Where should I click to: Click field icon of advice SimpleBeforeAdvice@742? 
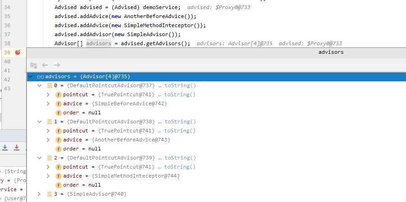pos(59,104)
